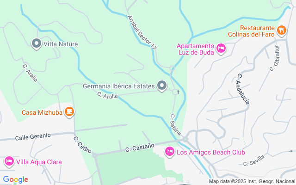Viewport: 296px width, 185px height.
Task: Click the Villa Aqua Clara lodging icon
Action: click(9, 161)
